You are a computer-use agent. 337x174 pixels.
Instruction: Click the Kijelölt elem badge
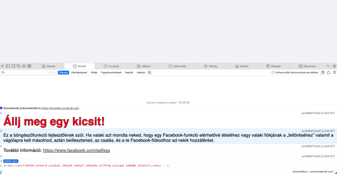[11, 161]
